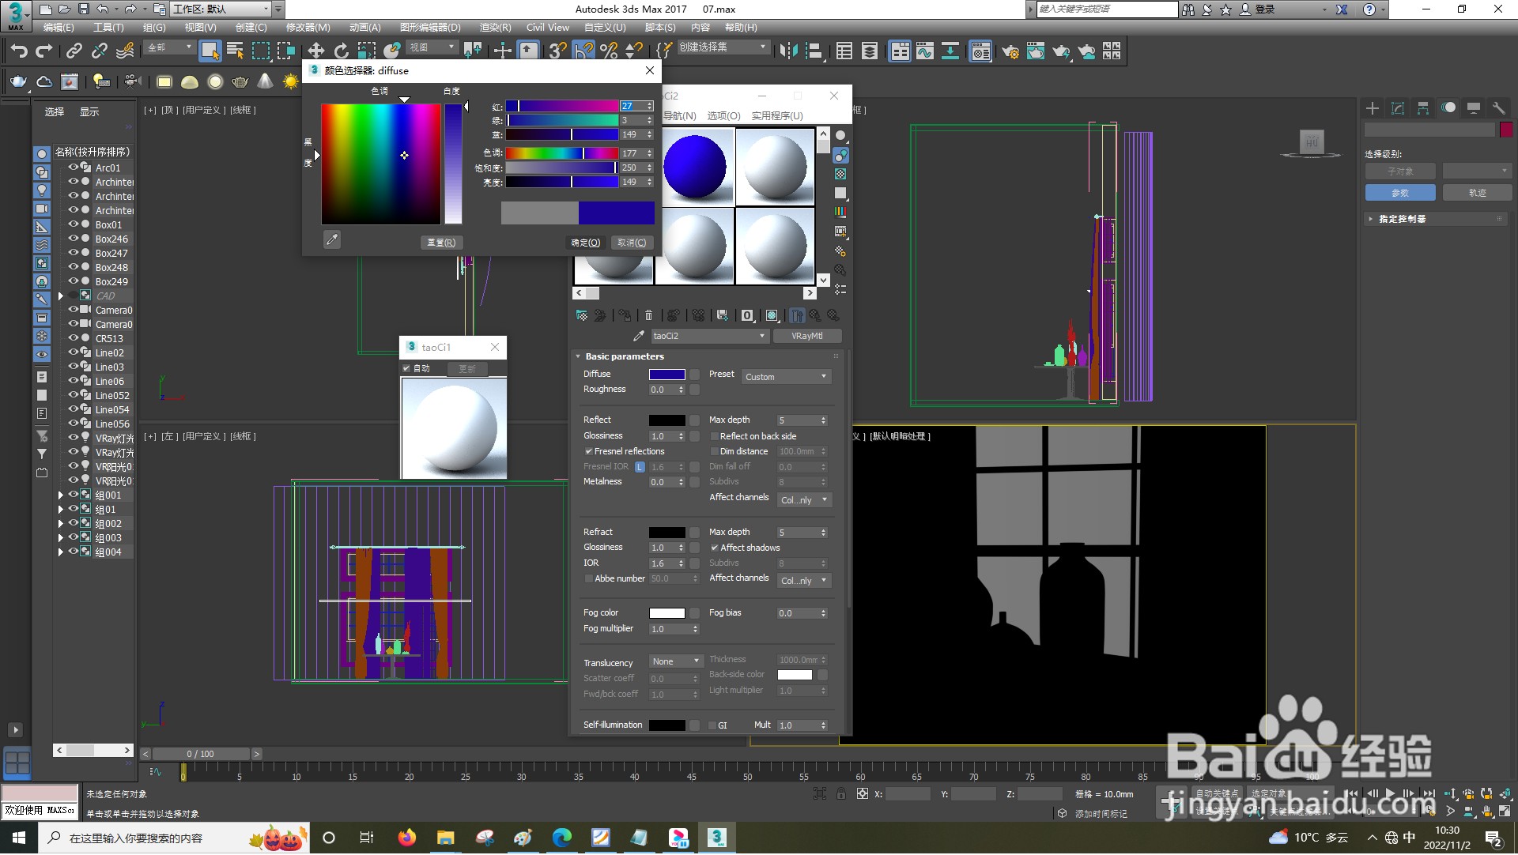The height and width of the screenshot is (855, 1518).
Task: Toggle visibility eye of Box246
Action: [x=74, y=239]
